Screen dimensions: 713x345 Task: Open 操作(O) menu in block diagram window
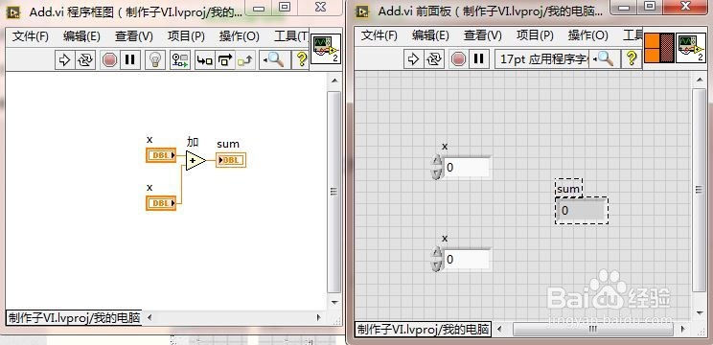[x=240, y=36]
